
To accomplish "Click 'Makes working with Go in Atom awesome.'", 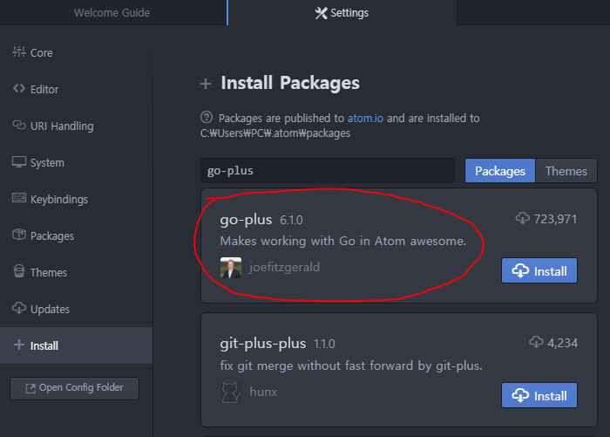I will point(342,241).
